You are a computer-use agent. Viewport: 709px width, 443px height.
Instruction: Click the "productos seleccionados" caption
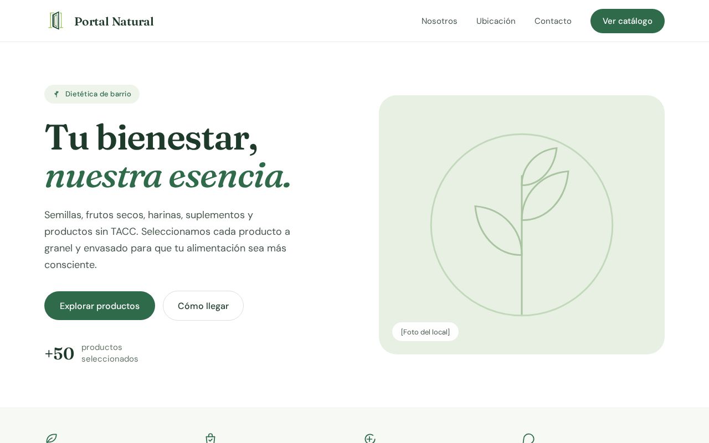click(110, 353)
